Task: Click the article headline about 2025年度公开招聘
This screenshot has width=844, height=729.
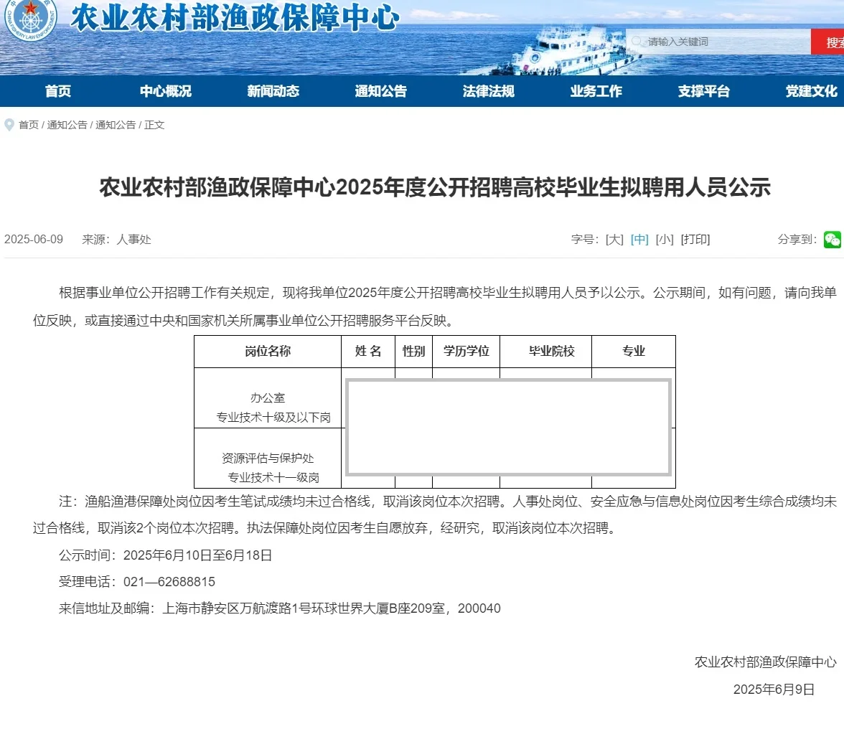Action: pyautogui.click(x=435, y=187)
